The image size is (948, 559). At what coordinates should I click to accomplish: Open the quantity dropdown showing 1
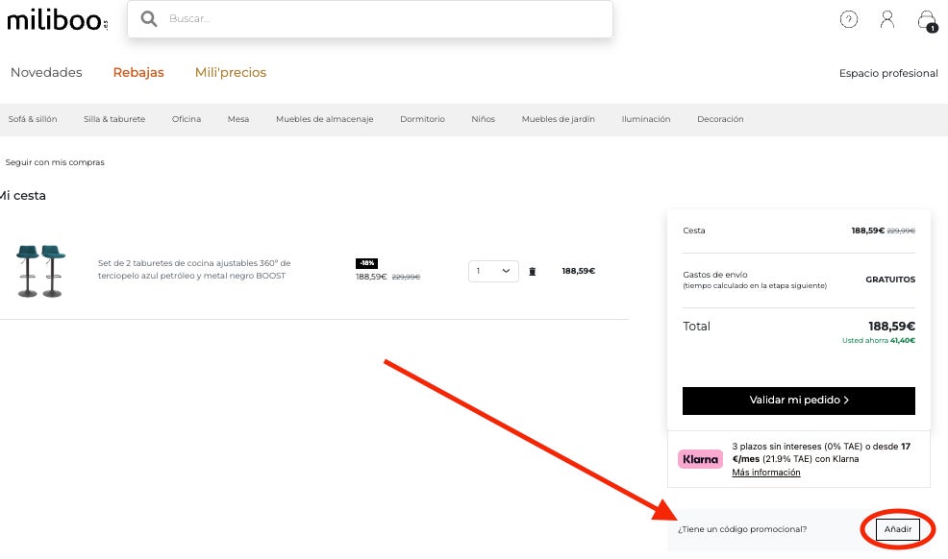[493, 271]
